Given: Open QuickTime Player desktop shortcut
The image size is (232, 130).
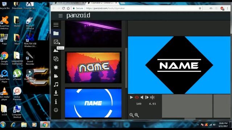Looking at the screenshot, I should [4, 76].
